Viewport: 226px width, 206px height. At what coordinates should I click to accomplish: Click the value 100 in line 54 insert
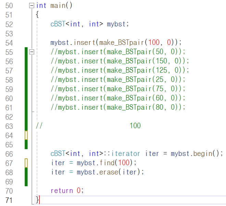coord(154,43)
